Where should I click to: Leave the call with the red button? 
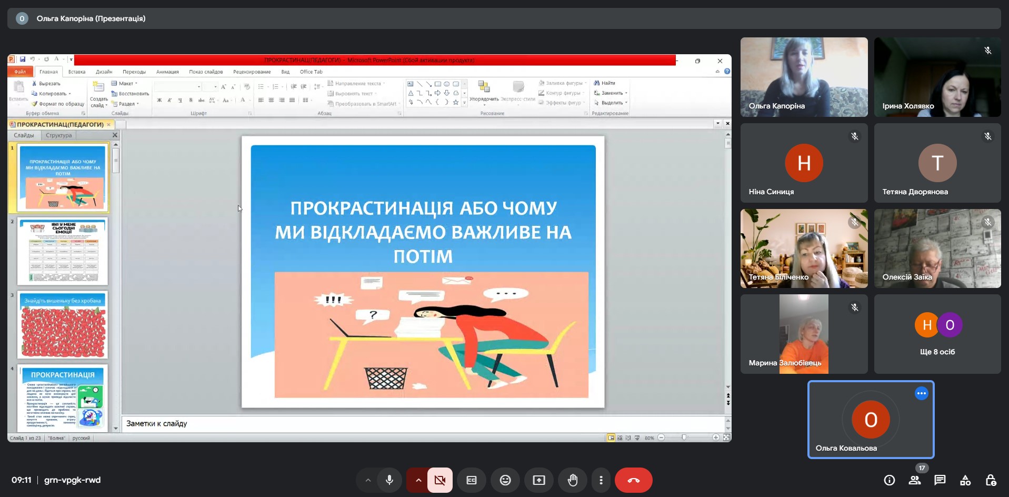click(x=633, y=480)
